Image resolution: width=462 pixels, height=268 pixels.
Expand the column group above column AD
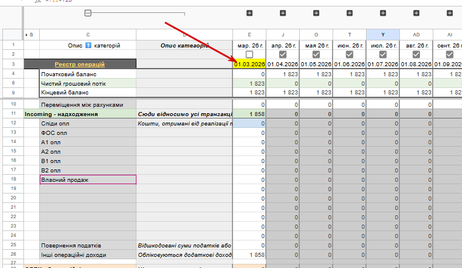[416, 13]
